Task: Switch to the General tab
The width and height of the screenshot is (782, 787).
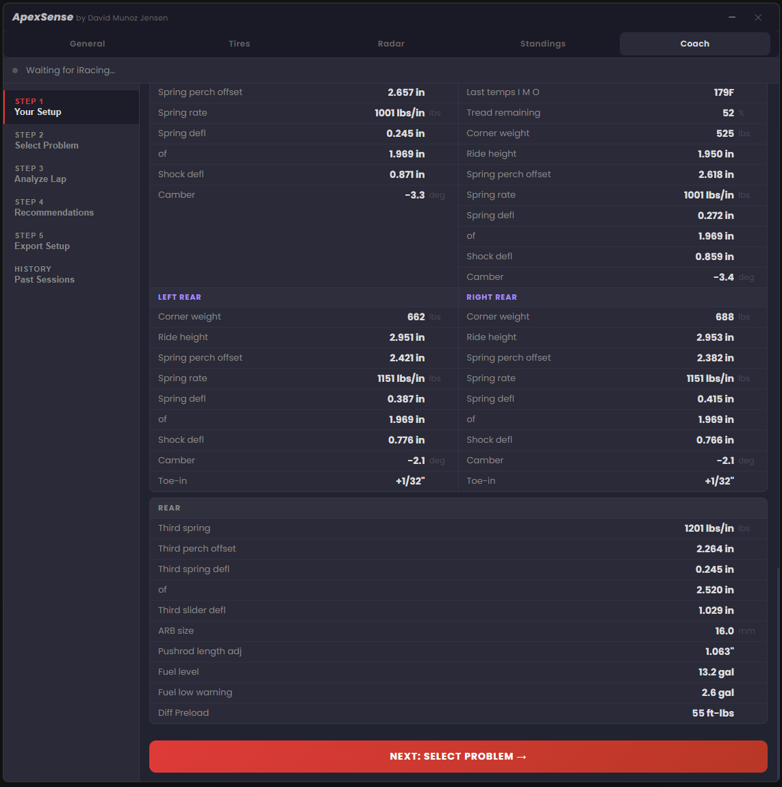Action: click(x=87, y=43)
